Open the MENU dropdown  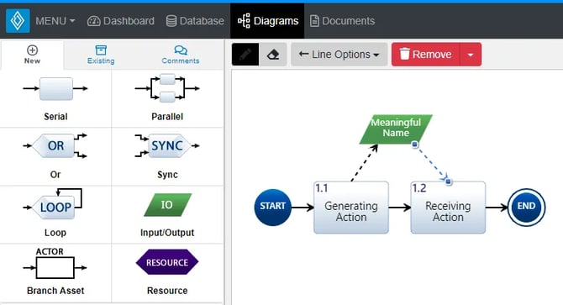55,21
